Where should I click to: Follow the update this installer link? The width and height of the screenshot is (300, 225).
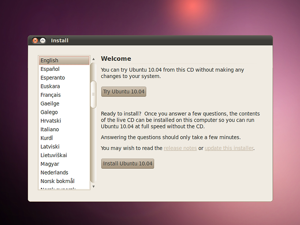pyautogui.click(x=229, y=148)
